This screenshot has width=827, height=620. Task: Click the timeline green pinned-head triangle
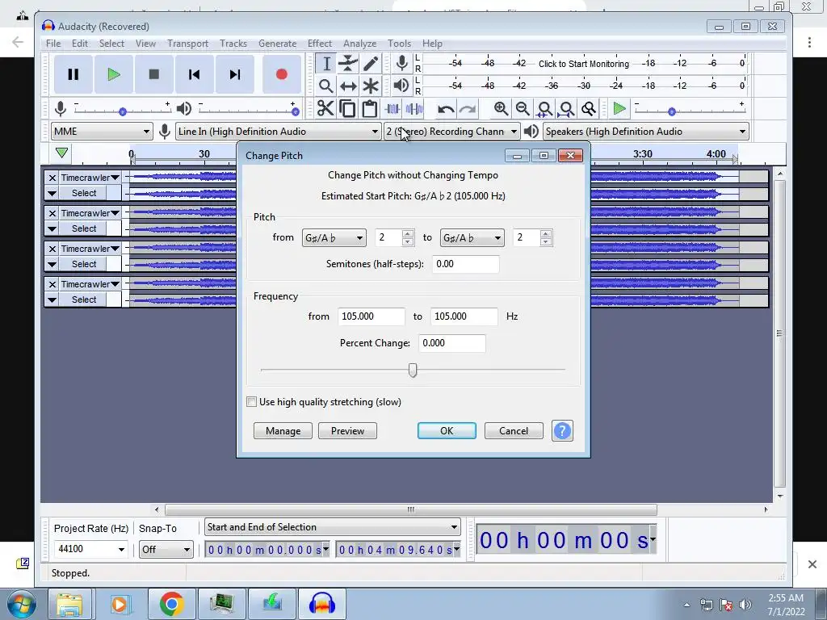[61, 153]
